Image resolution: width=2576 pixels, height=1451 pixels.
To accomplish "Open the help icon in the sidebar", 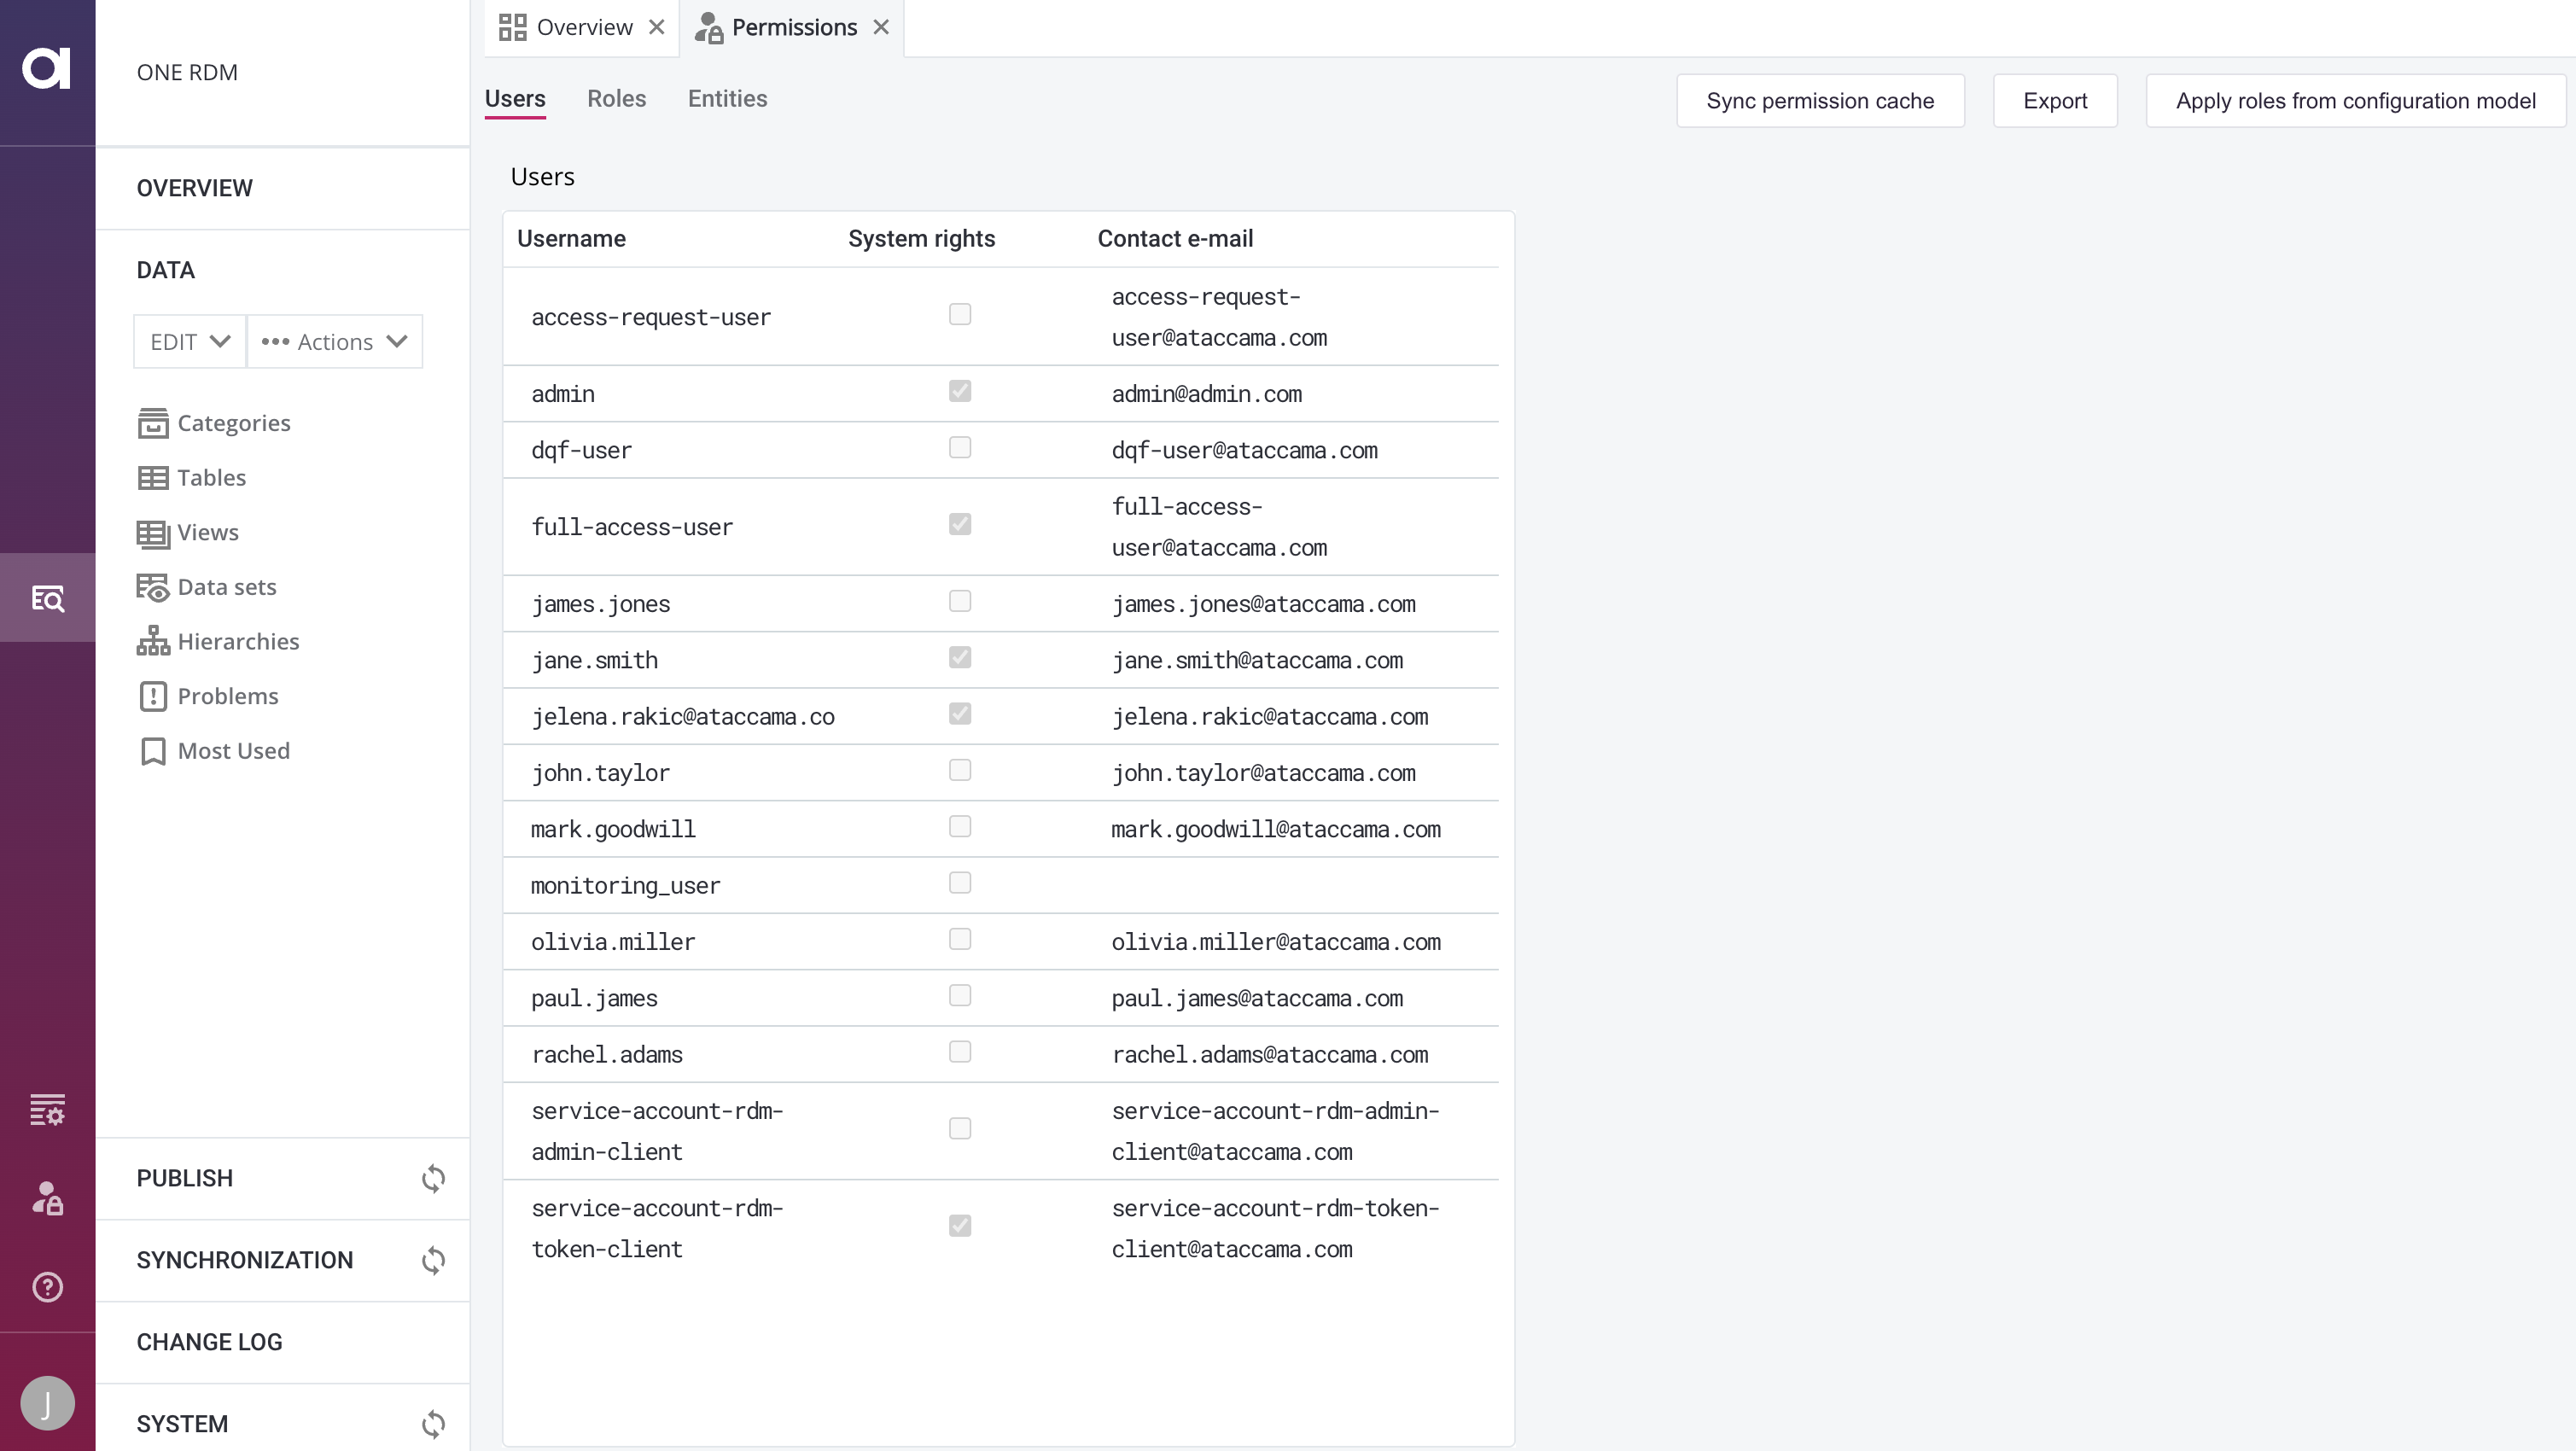I will tap(47, 1287).
